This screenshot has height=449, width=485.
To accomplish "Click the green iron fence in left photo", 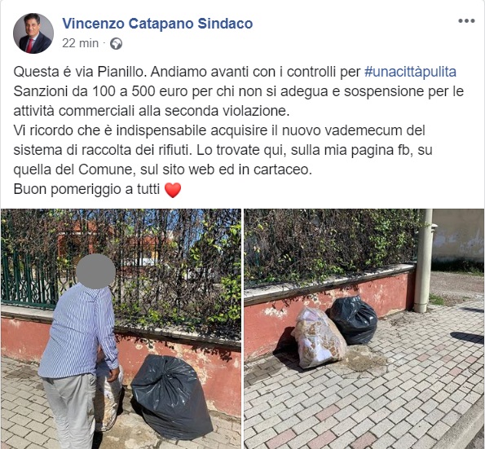I will [x=29, y=275].
